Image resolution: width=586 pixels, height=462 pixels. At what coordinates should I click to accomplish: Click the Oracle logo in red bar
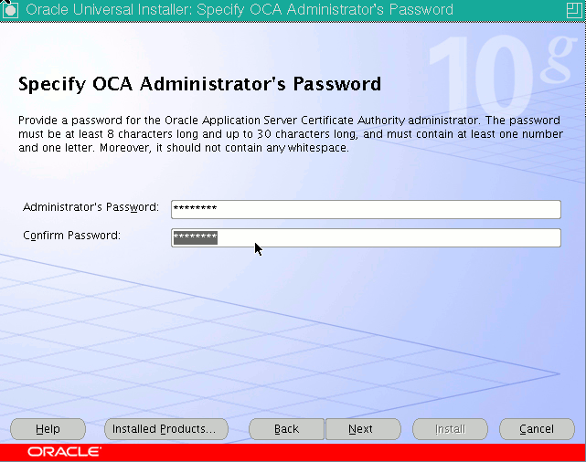(x=64, y=452)
